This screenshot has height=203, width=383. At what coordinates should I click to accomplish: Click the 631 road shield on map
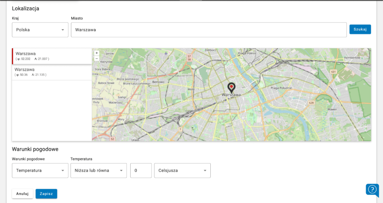(x=333, y=72)
